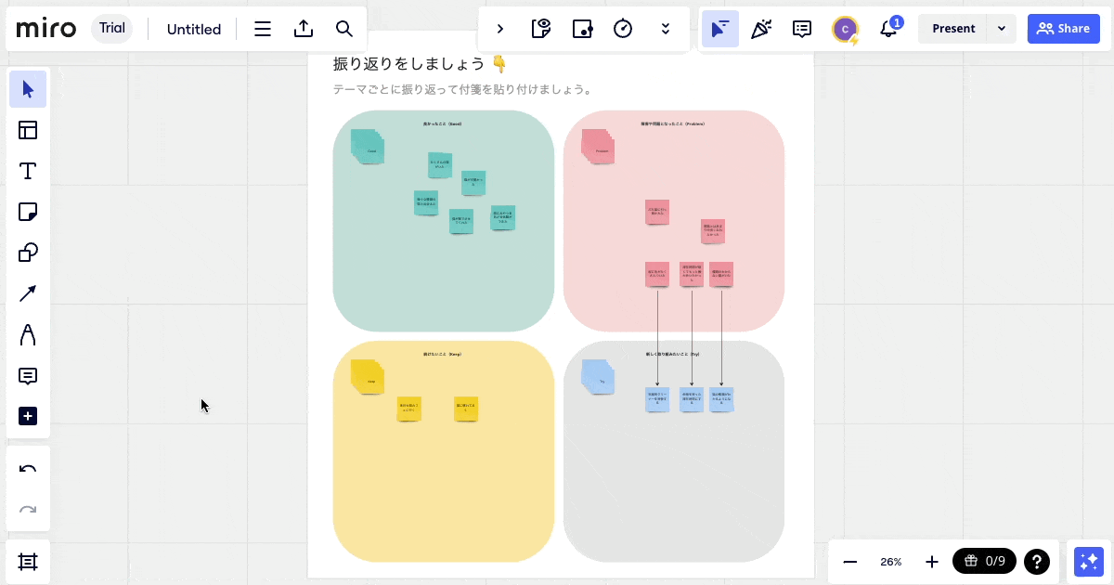Open the Templates tool in sidebar
Image resolution: width=1114 pixels, height=585 pixels.
click(x=28, y=130)
